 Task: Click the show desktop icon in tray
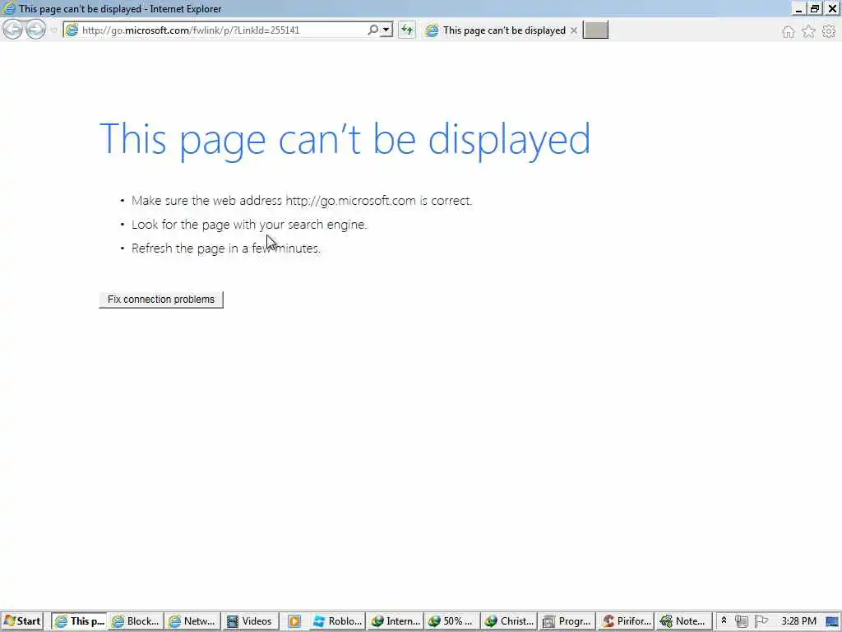click(832, 621)
